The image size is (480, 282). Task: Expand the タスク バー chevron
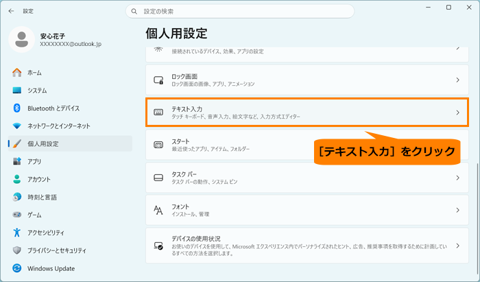(457, 178)
